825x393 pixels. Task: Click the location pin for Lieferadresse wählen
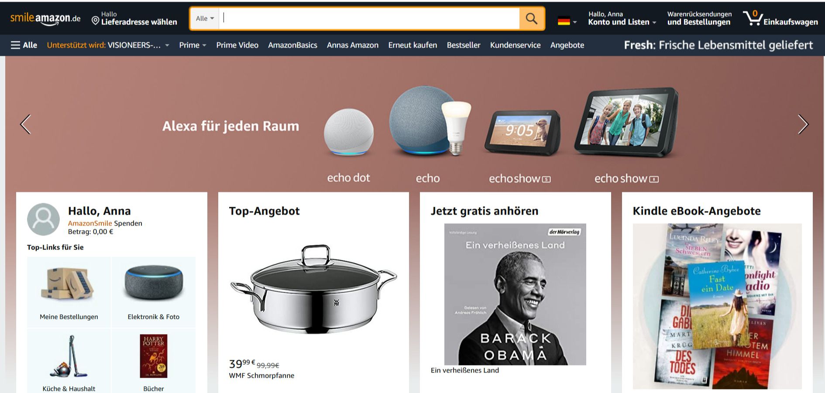pyautogui.click(x=95, y=20)
